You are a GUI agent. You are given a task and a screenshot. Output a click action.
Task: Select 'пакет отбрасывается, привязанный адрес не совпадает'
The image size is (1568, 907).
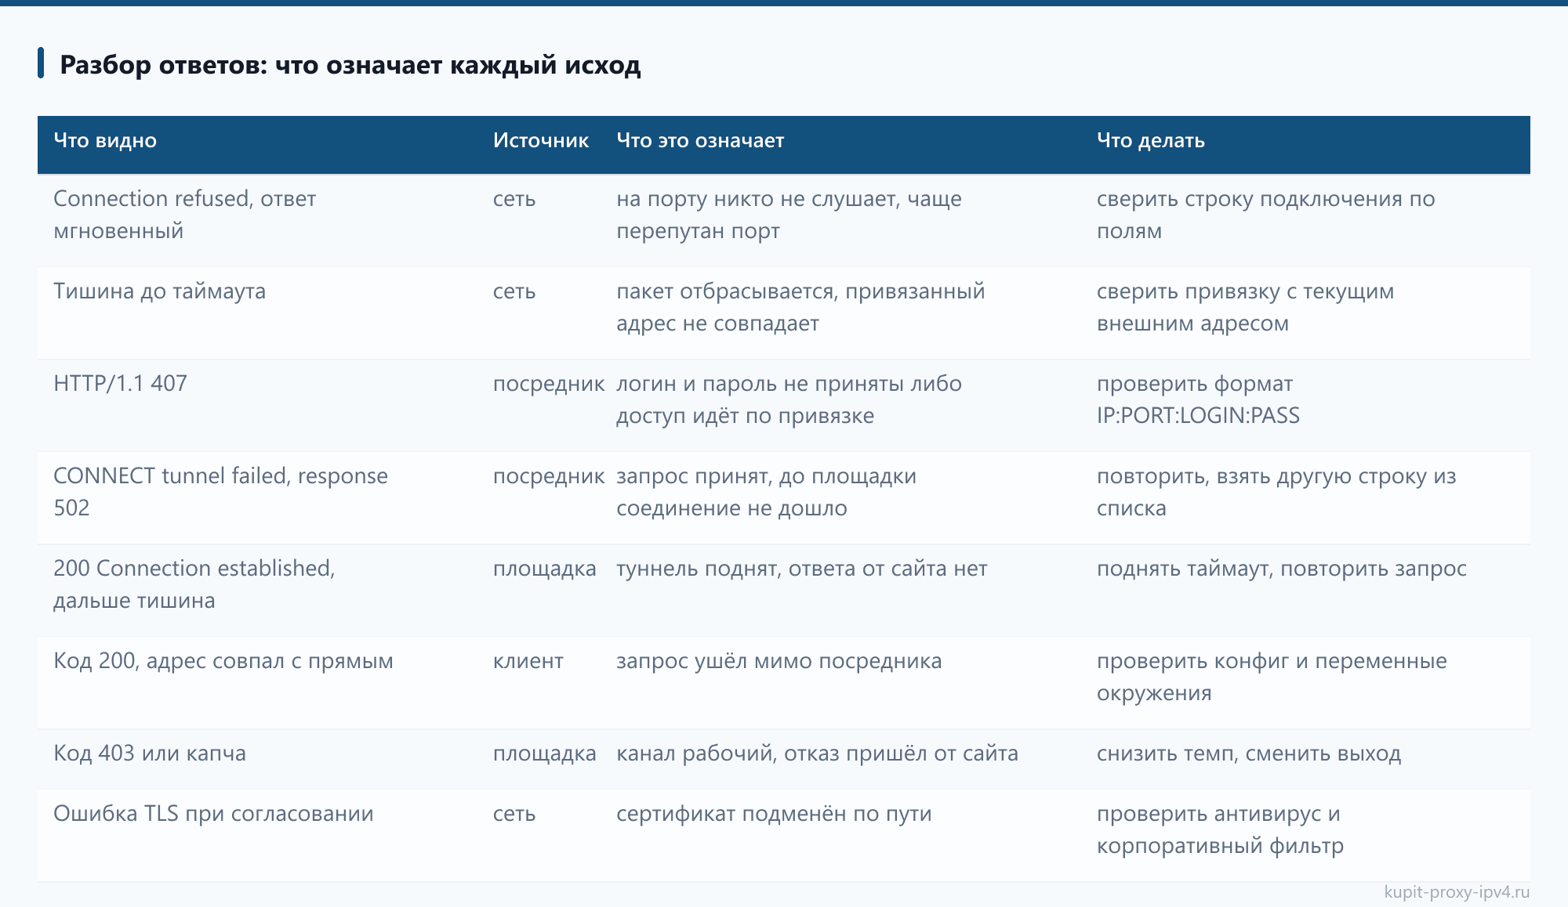(x=800, y=307)
